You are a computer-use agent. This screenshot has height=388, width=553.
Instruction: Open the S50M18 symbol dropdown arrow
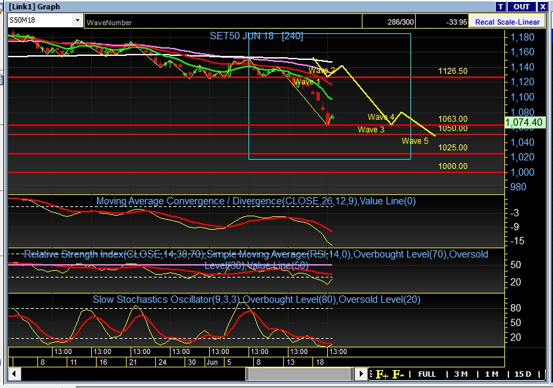coord(77,21)
